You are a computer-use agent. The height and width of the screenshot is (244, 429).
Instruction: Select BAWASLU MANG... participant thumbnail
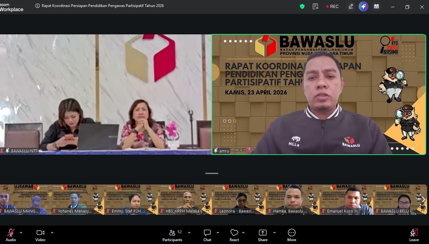(x=25, y=199)
